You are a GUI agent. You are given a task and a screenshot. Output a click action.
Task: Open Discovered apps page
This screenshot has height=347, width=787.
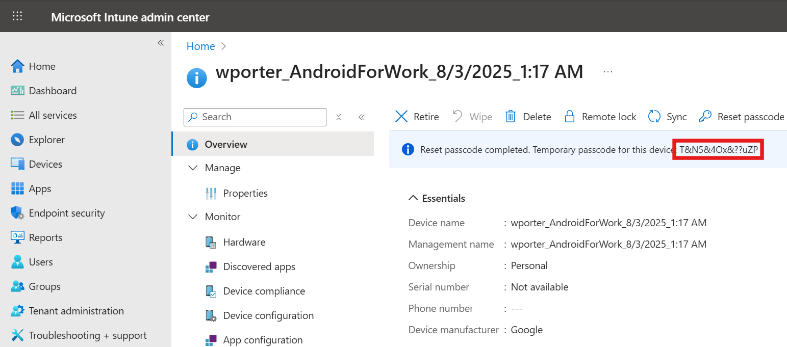259,266
